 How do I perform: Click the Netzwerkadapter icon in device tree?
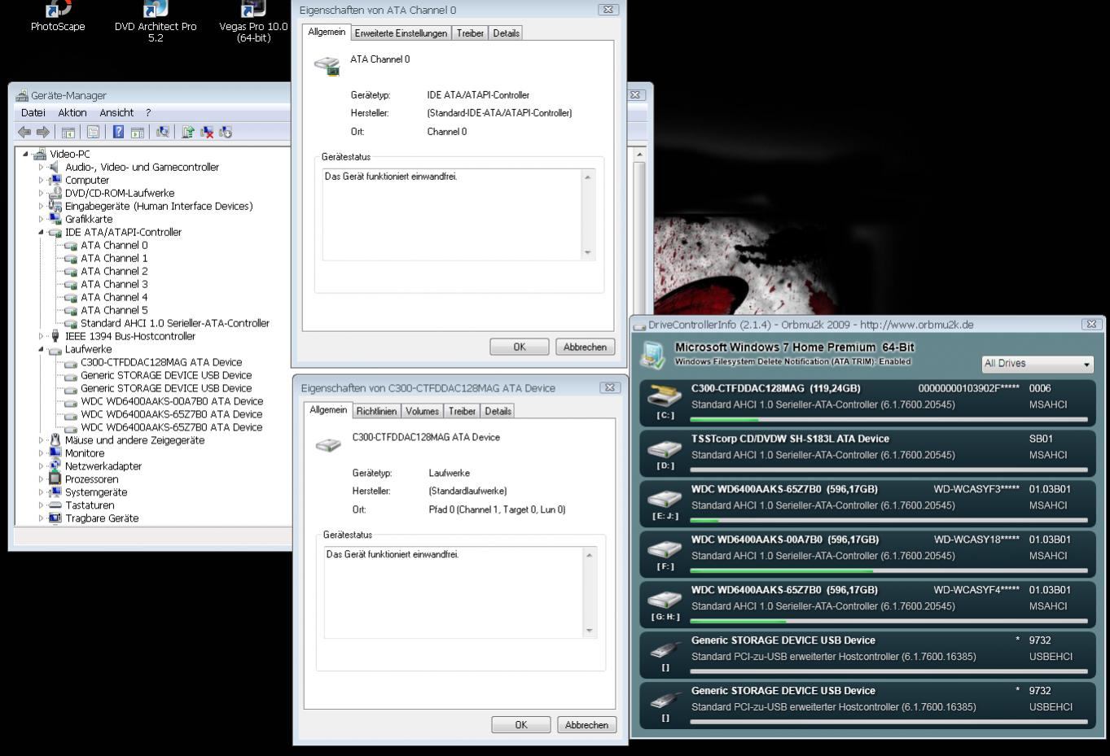pos(55,466)
